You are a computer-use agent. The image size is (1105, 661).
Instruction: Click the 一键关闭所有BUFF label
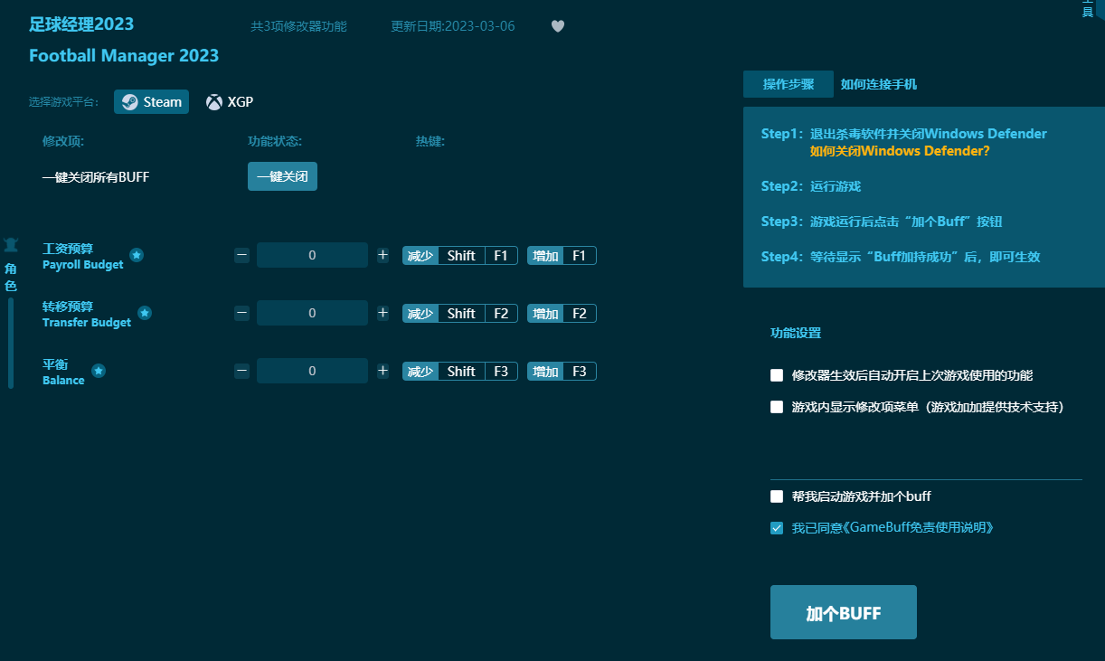click(x=96, y=177)
